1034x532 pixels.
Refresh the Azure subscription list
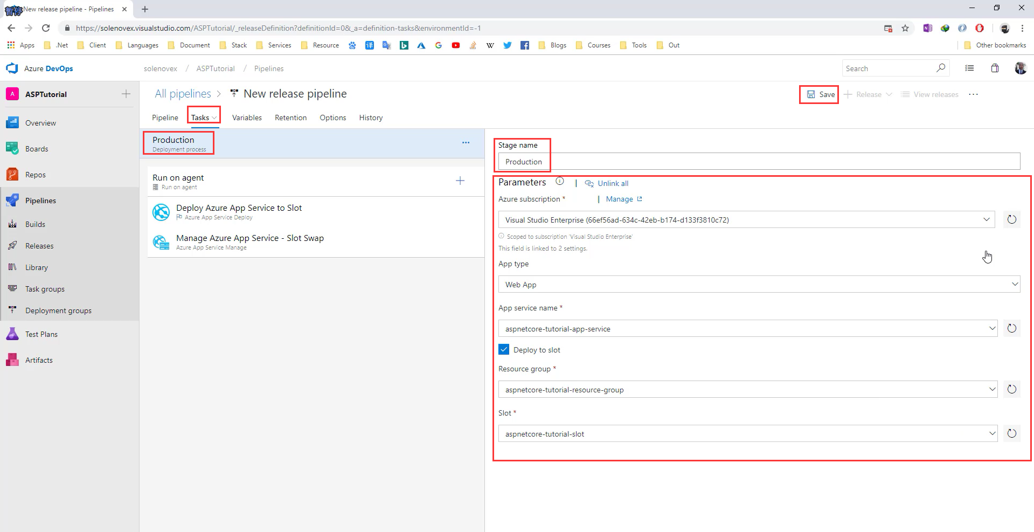1012,219
